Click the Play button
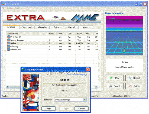This screenshot has width=149, height=114. (x=115, y=78)
